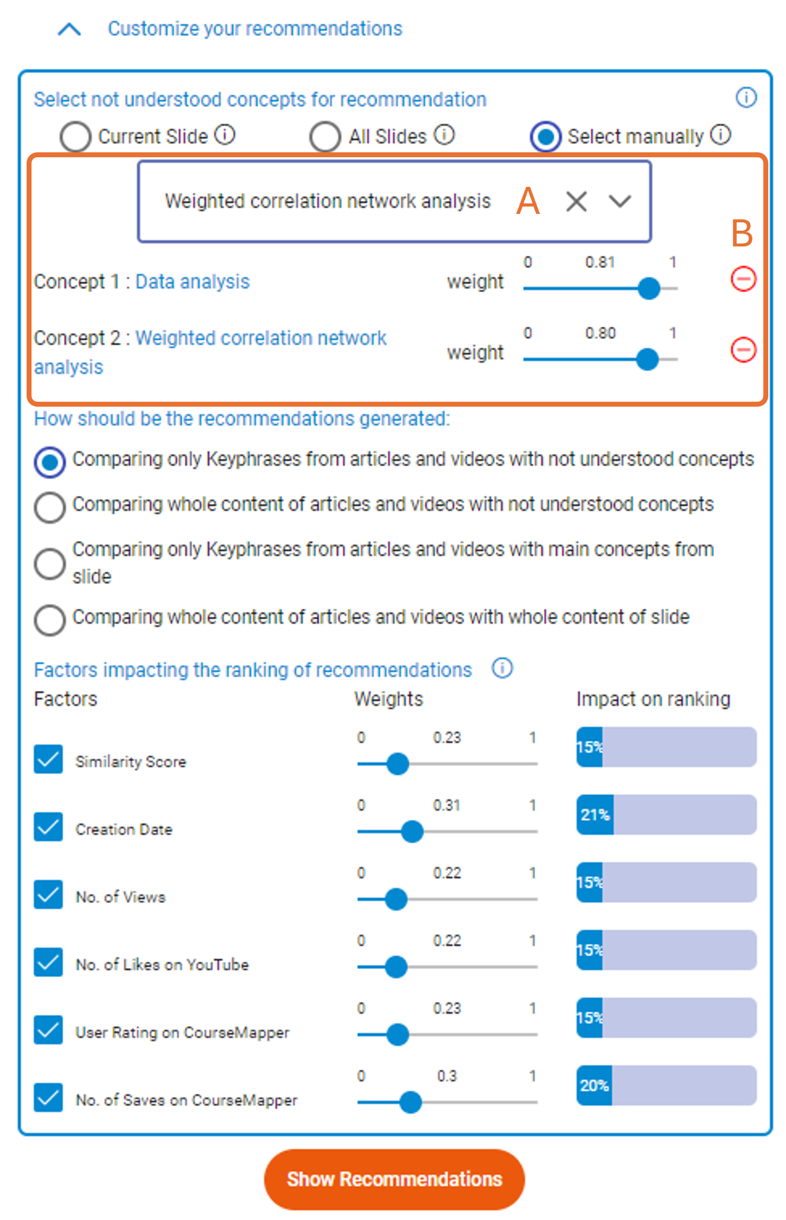
Task: Choose comparing whole content with not understood concepts
Action: (x=50, y=507)
